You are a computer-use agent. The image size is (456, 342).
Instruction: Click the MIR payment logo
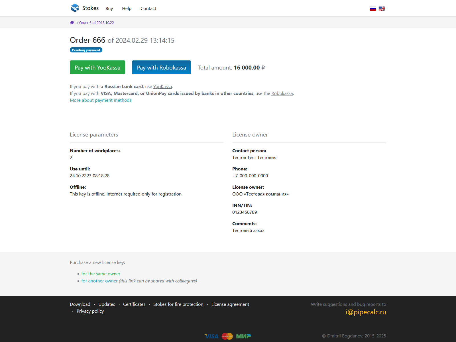pos(243,336)
